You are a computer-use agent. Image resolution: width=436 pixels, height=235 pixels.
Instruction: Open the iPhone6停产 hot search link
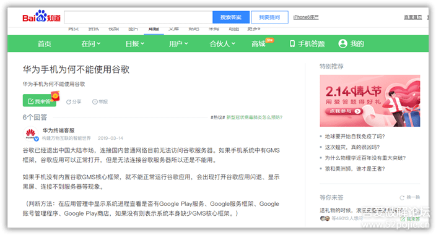coord(305,17)
